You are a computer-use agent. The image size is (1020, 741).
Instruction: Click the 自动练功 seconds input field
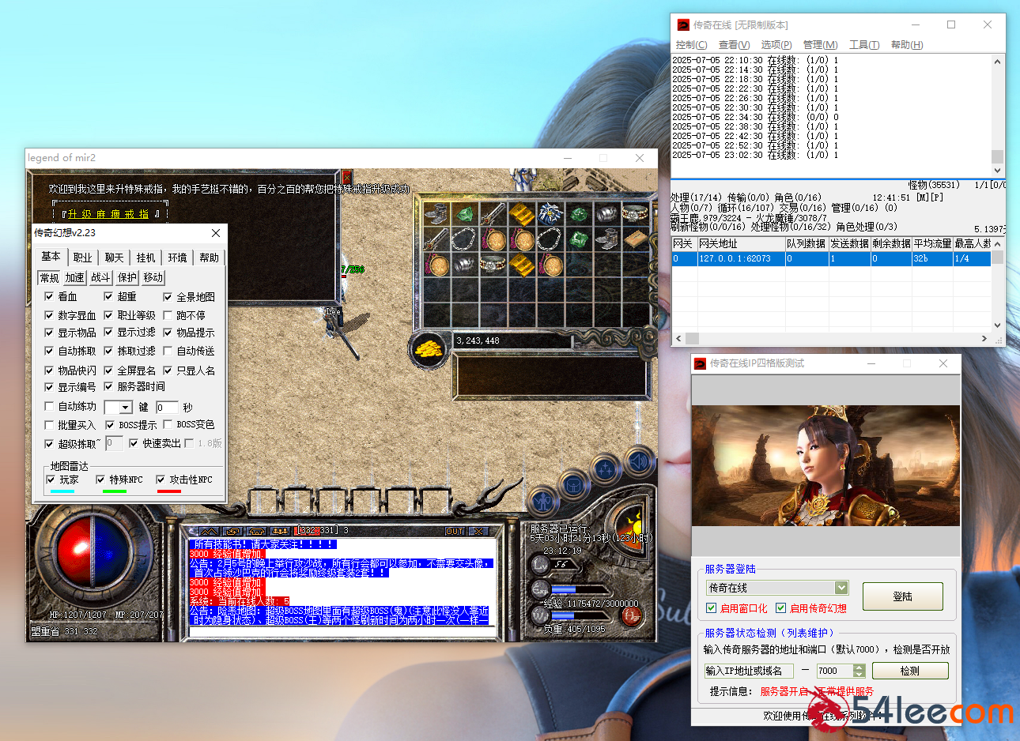[166, 408]
